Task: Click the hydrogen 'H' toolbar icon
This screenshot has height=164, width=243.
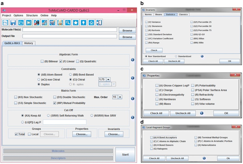Action: 36,23
